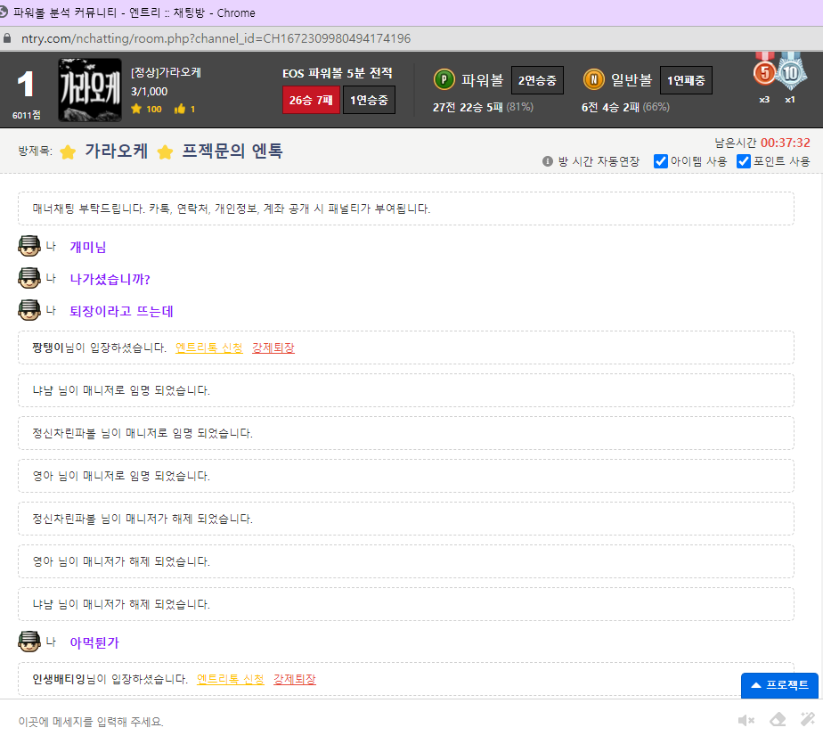Screen dimensions: 823x736
Task: Click the red 26승 7패 record button
Action: point(311,101)
